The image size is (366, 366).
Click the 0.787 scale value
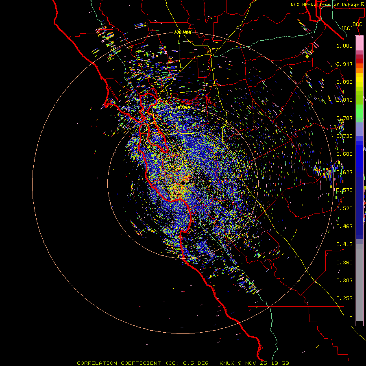point(344,118)
